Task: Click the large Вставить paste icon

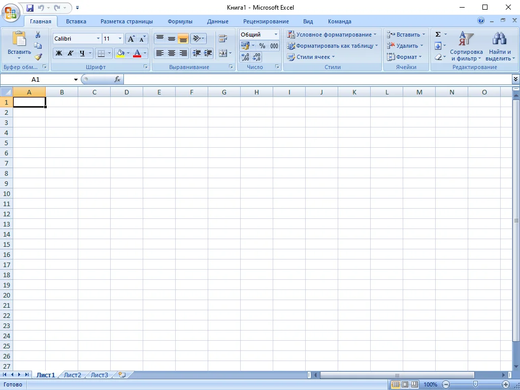Action: click(x=19, y=39)
